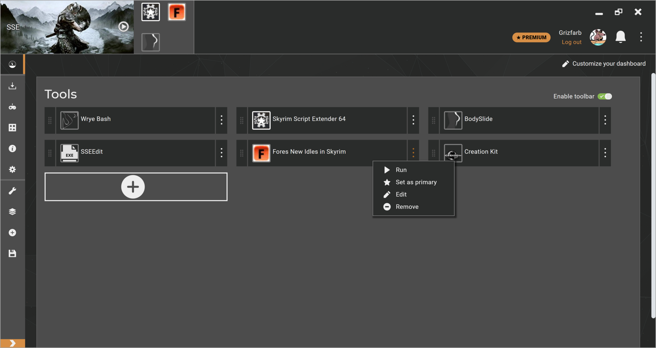Viewport: 656px width, 348px height.
Task: Choose Set as primary menu item
Action: (x=413, y=182)
